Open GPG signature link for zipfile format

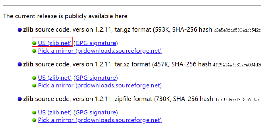click(96, 112)
